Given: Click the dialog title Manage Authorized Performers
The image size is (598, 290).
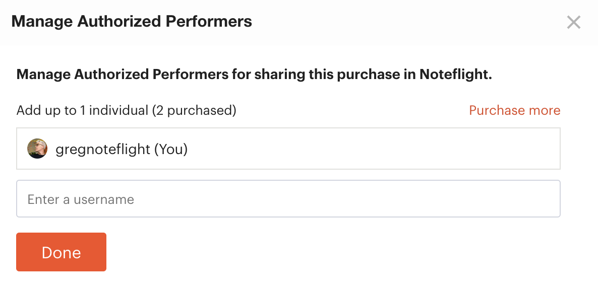Looking at the screenshot, I should coord(132,22).
